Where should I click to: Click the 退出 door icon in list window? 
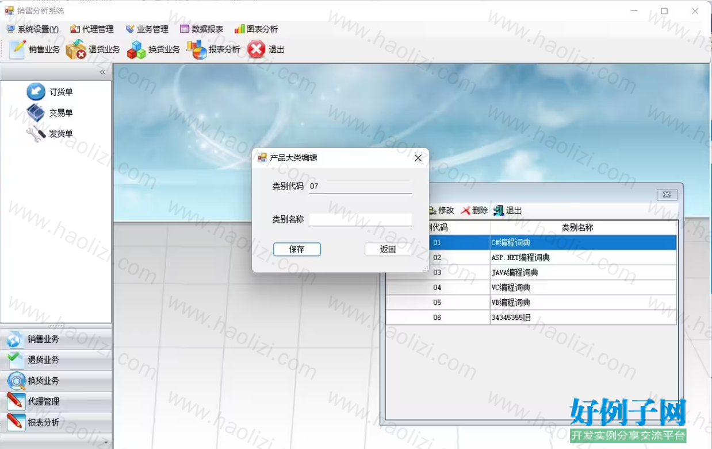tap(499, 211)
